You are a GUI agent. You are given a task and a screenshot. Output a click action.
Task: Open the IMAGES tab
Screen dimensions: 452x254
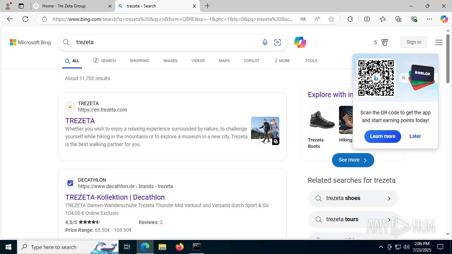pyautogui.click(x=170, y=61)
